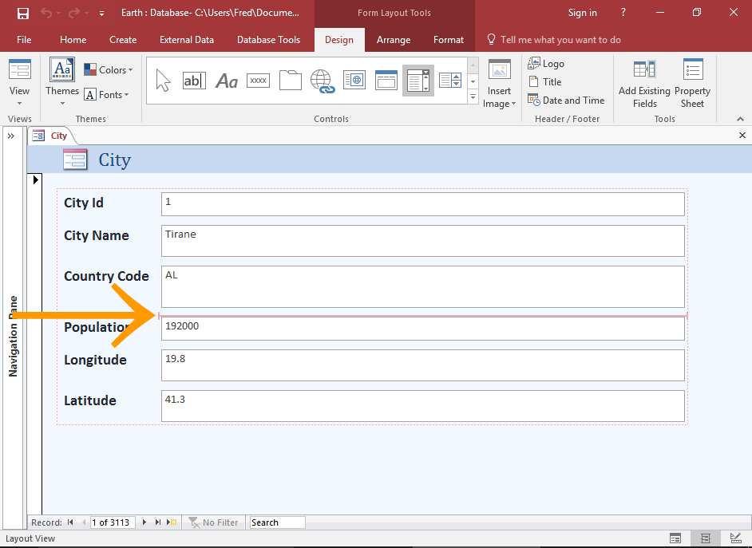Expand the Navigation Pane shutter button

[11, 136]
